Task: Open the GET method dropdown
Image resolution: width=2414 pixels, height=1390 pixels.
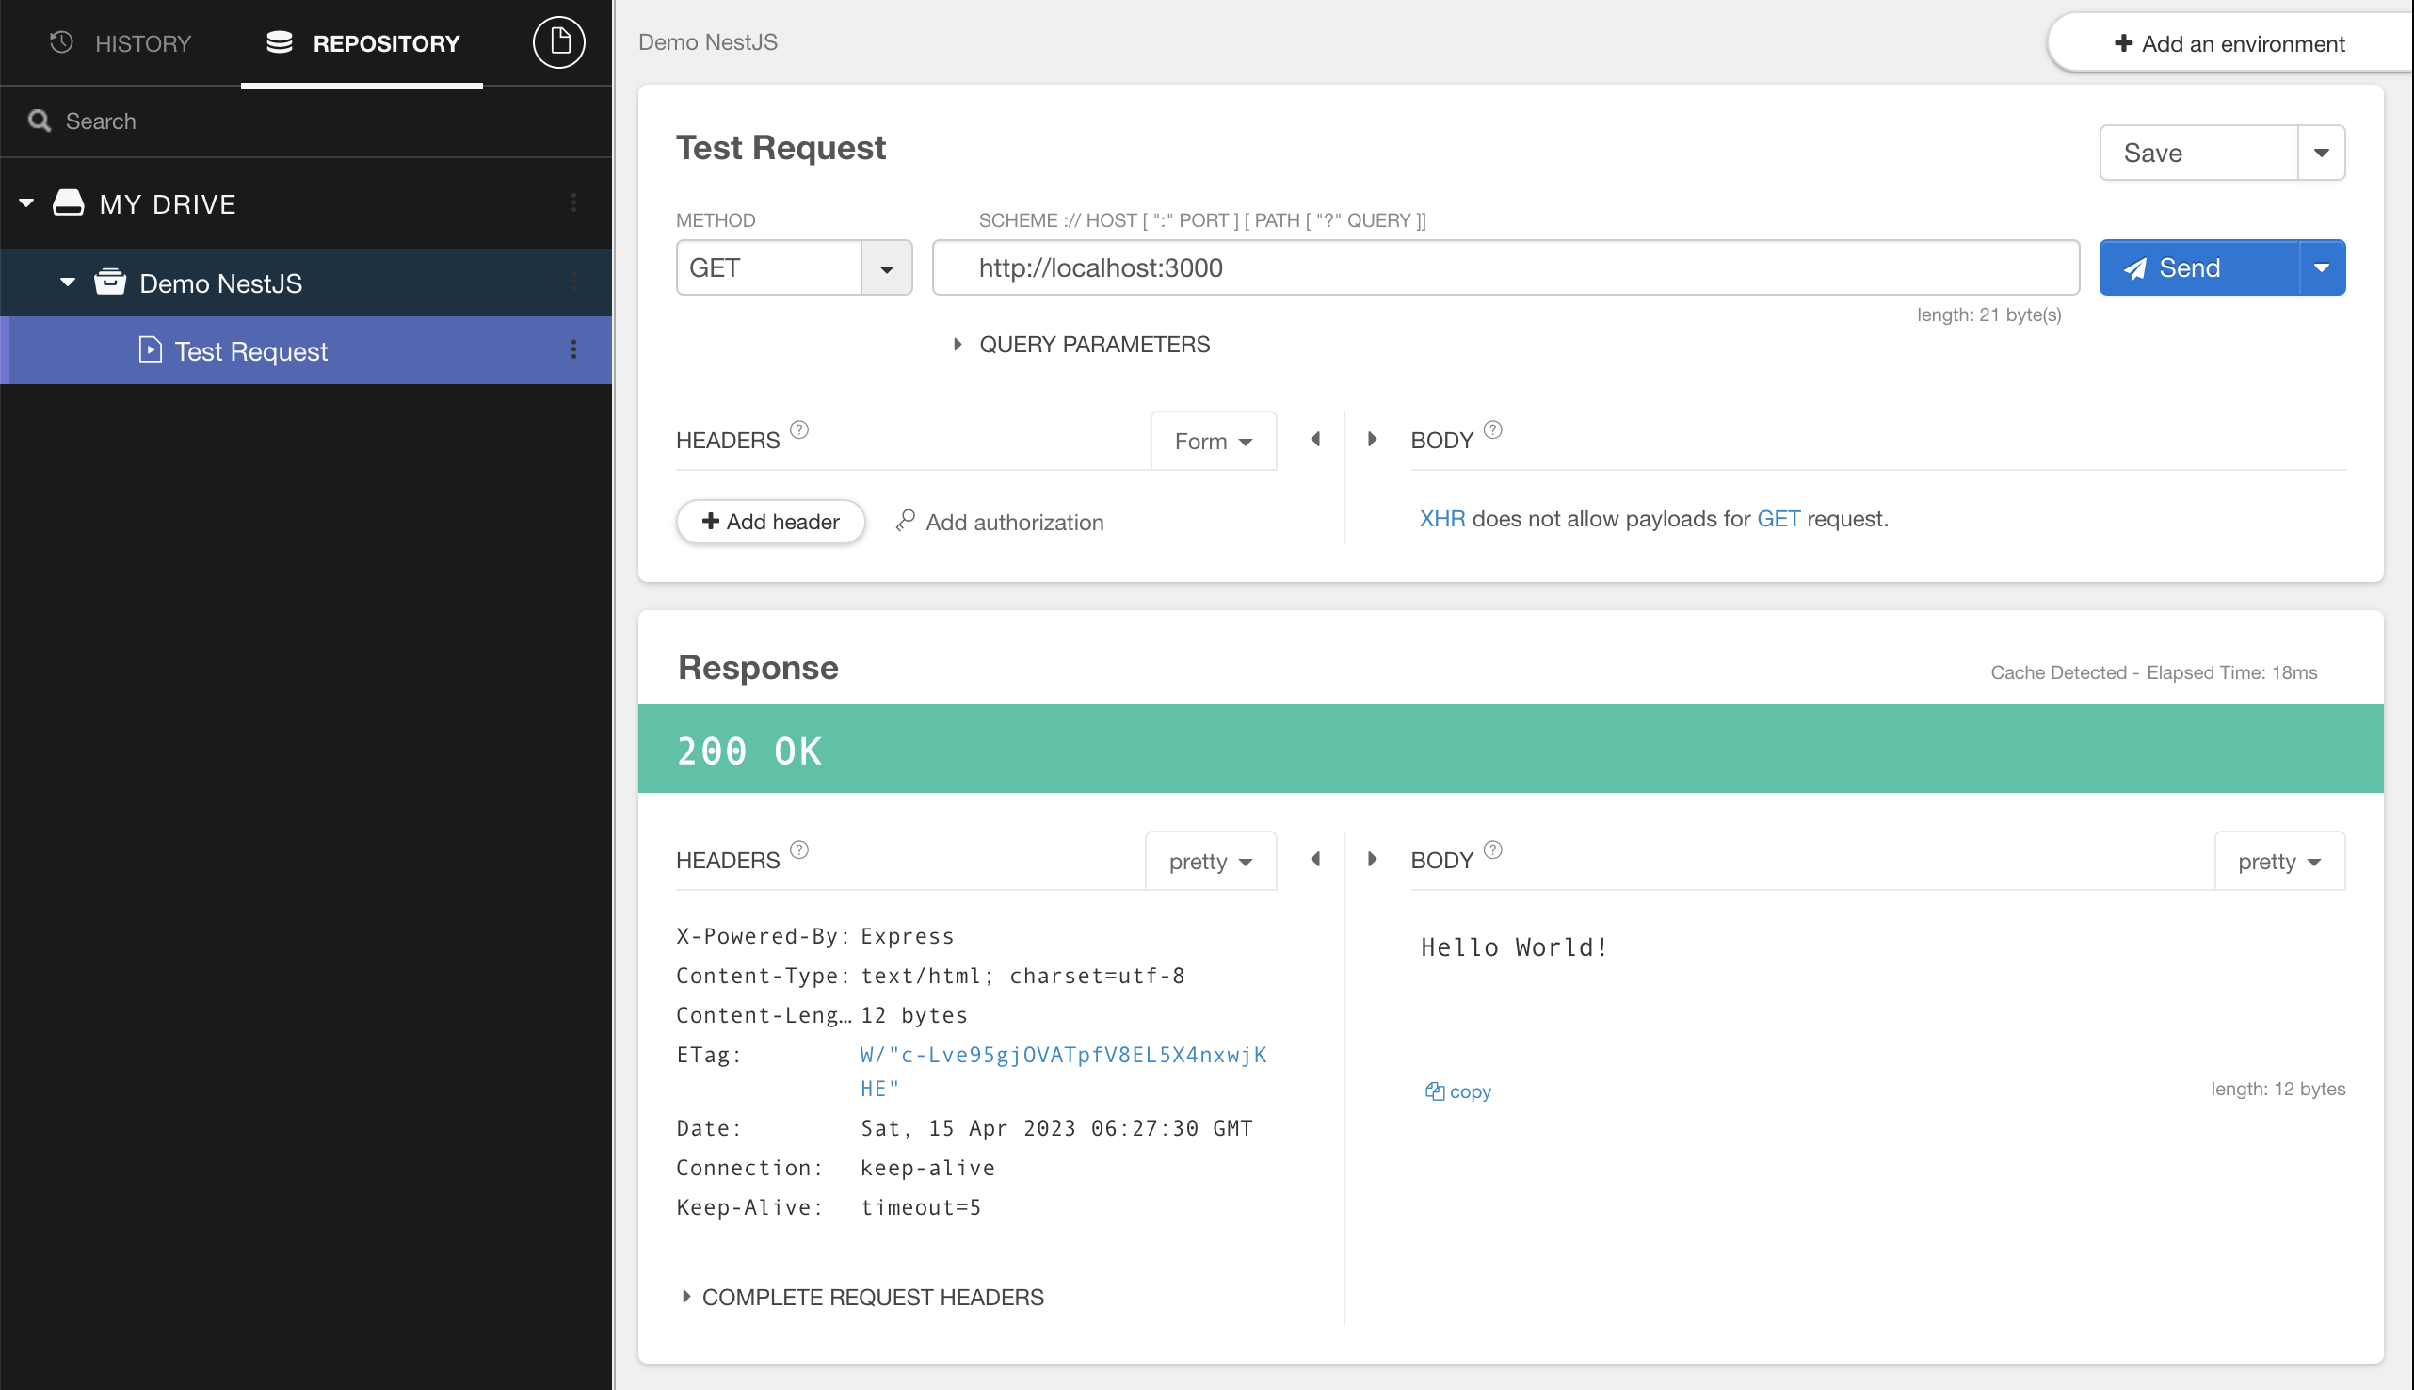Action: point(887,267)
